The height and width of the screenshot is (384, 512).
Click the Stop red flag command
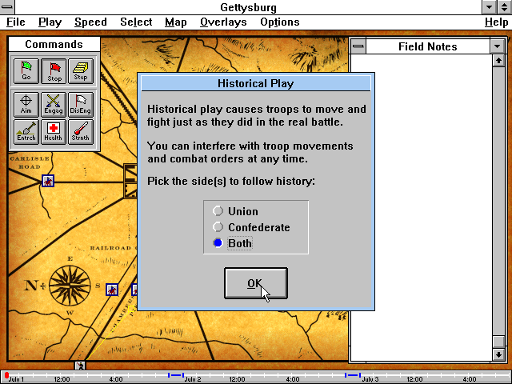click(x=54, y=71)
